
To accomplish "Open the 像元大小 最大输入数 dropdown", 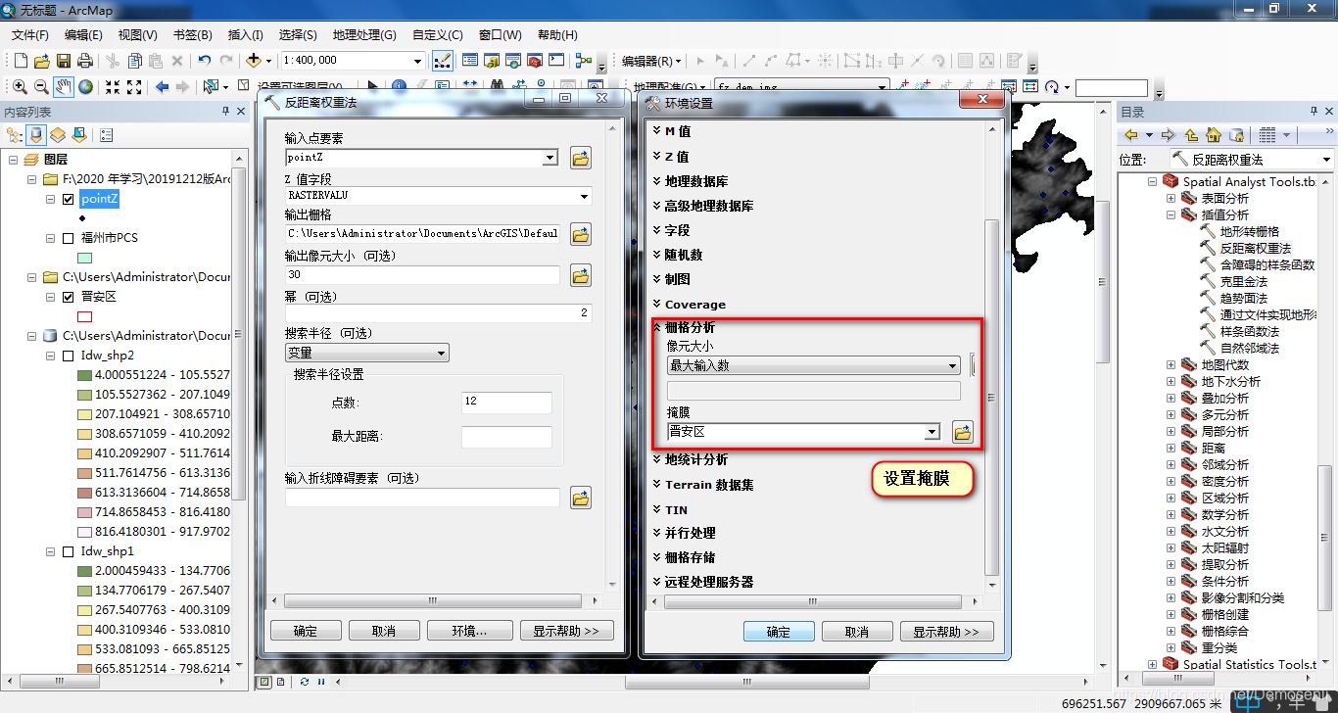I will pyautogui.click(x=952, y=365).
